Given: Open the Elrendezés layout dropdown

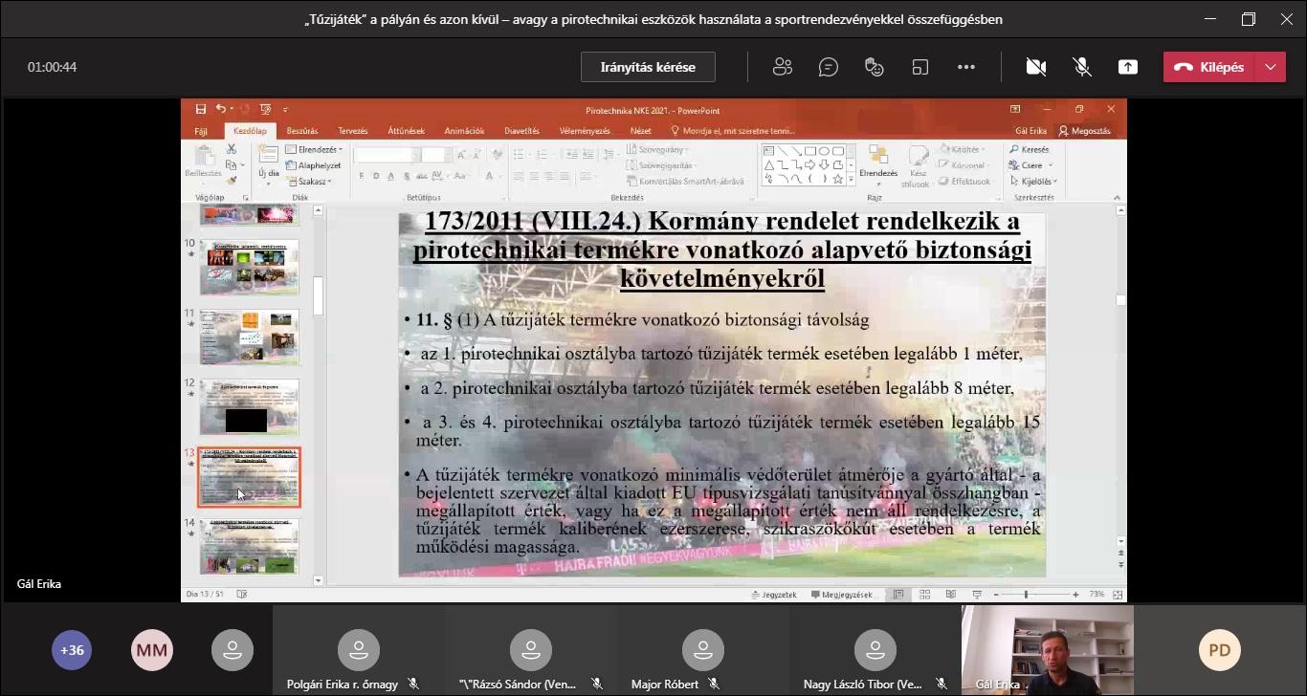Looking at the screenshot, I should 313,150.
